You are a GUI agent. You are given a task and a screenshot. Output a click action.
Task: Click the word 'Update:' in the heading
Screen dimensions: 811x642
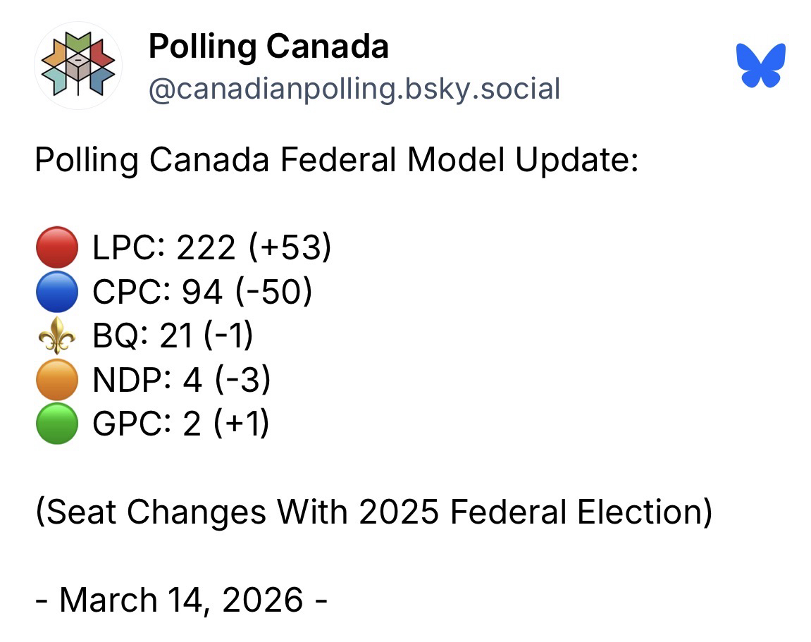coord(576,160)
